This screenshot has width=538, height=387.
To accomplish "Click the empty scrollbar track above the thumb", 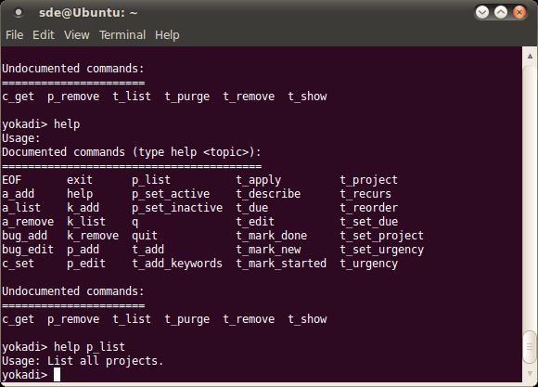I will (x=530, y=196).
